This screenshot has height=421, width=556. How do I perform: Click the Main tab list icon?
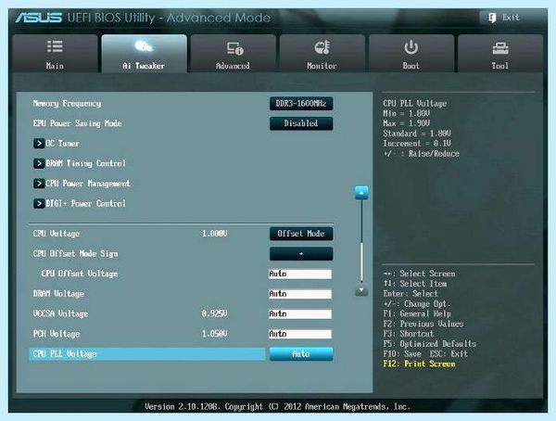click(x=55, y=46)
